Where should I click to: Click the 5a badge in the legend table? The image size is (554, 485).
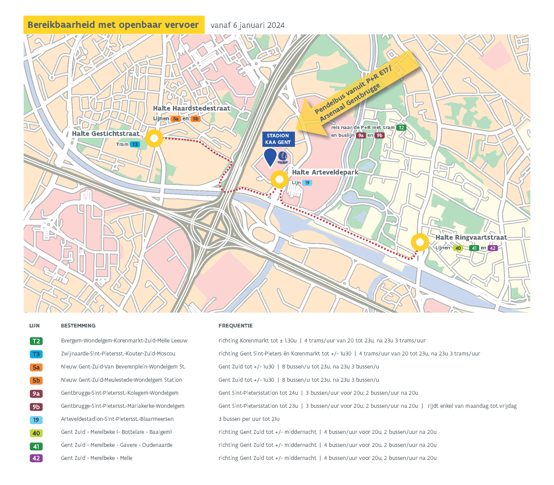[x=36, y=367]
